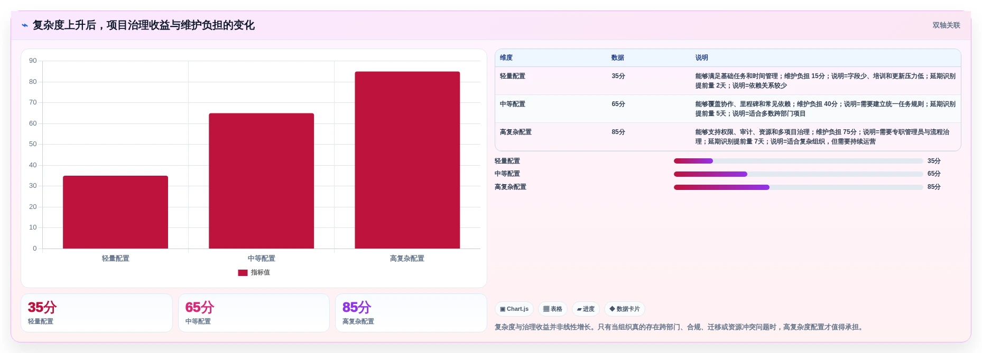Click the 轻量配置 x-axis label
Screen dimensions: 982x353
coord(116,259)
